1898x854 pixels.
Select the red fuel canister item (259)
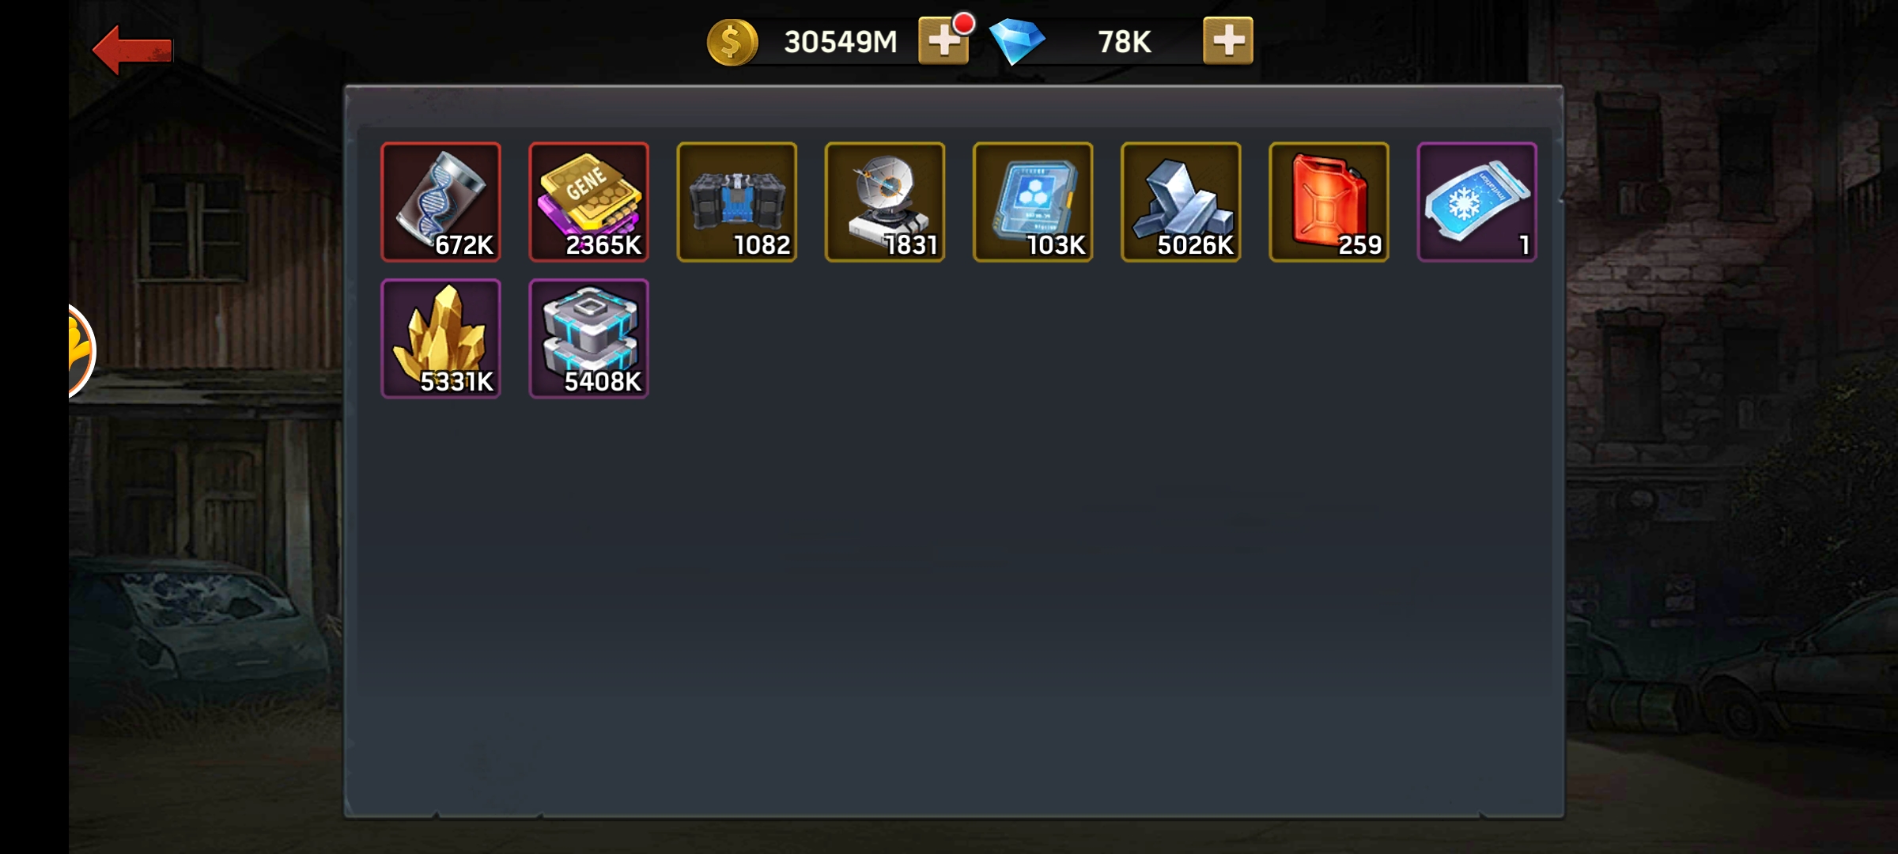pos(1329,202)
